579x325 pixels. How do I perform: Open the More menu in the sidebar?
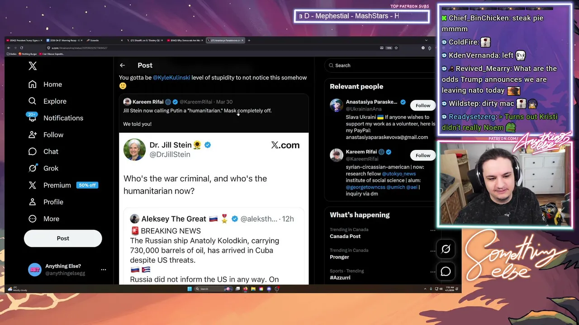point(43,218)
